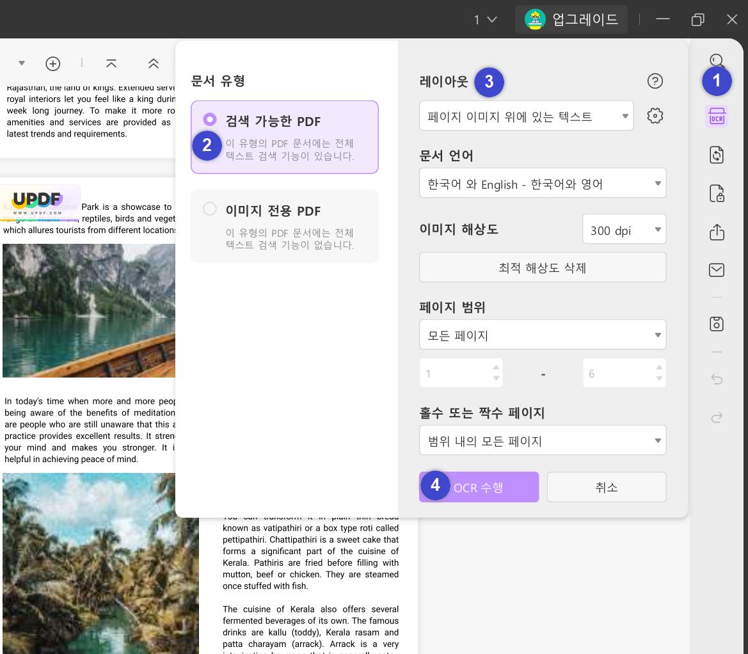Open the 레이아웃 dropdown 페이지 이미지 위에 있는 텍스트
The image size is (748, 654).
[x=526, y=115]
